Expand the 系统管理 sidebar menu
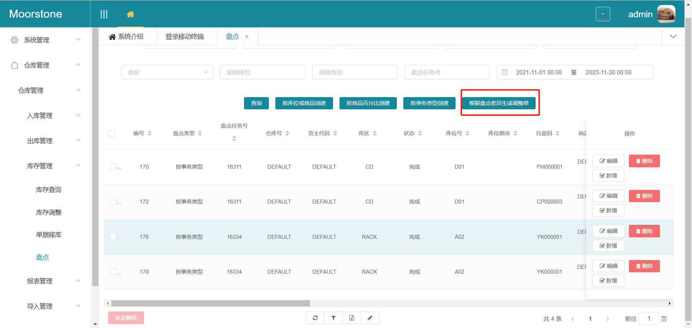 (45, 40)
